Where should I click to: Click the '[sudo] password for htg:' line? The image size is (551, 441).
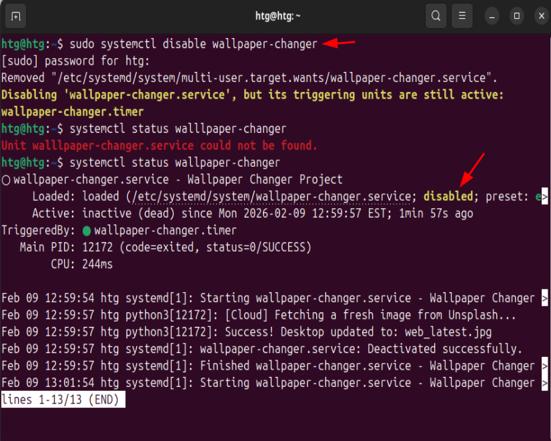pyautogui.click(x=75, y=61)
